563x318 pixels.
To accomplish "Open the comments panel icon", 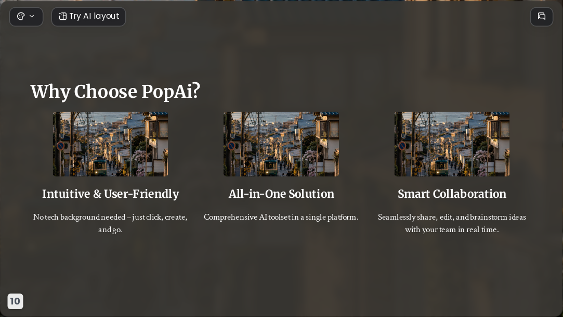I will (x=542, y=17).
